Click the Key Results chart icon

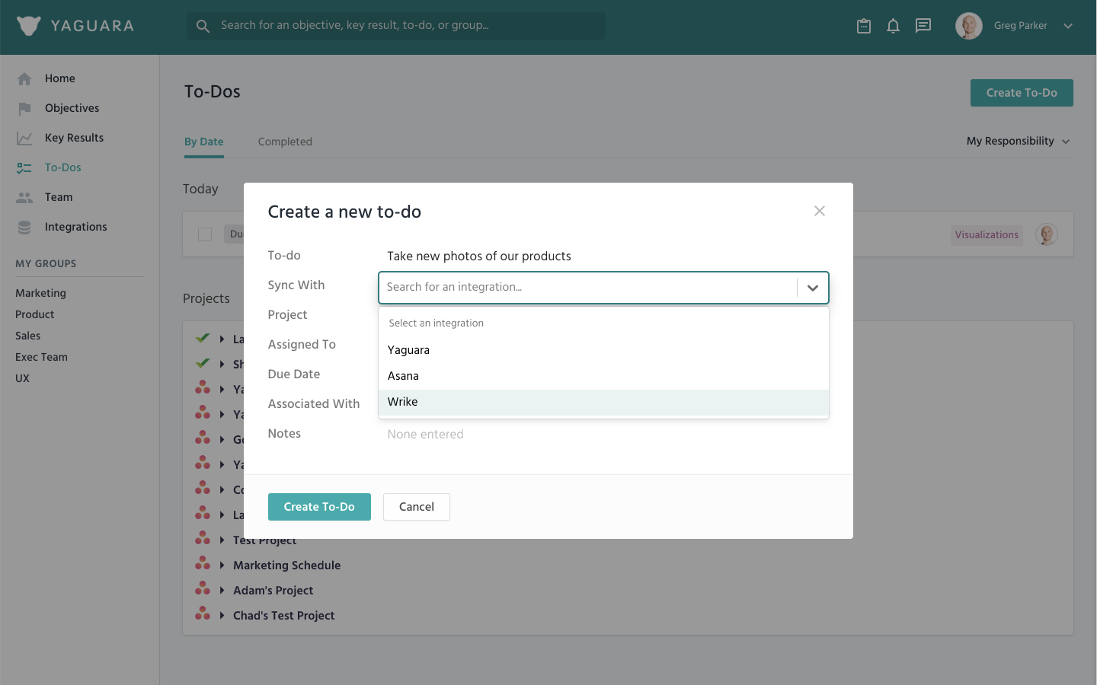pos(24,138)
